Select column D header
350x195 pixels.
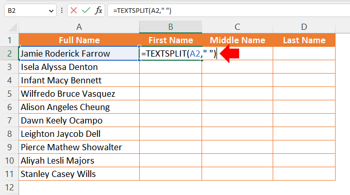click(304, 27)
